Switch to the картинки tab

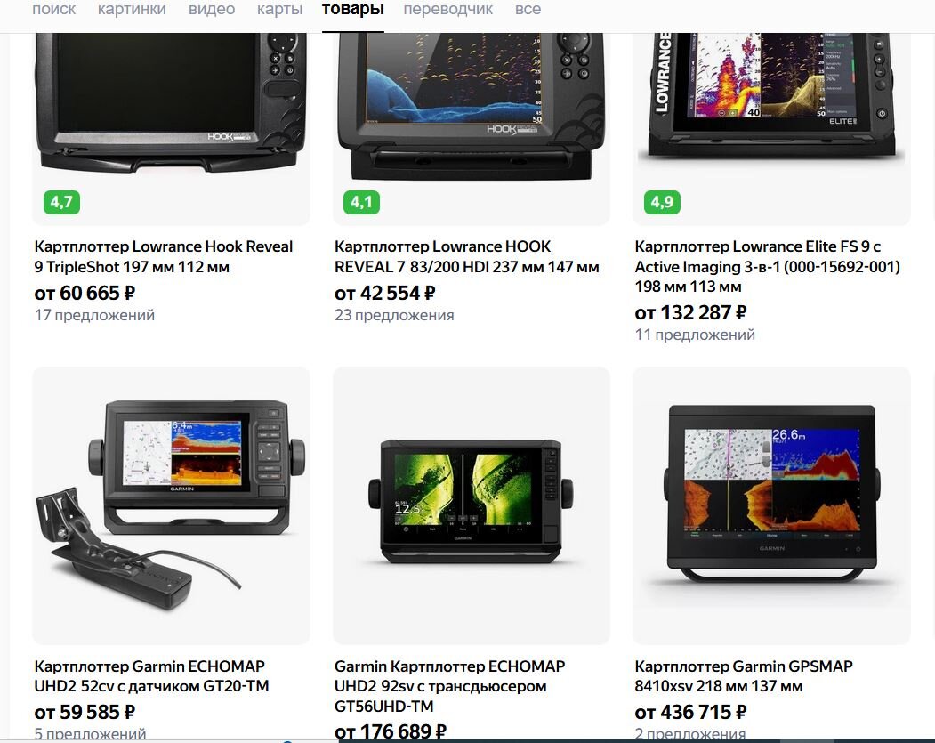[132, 10]
